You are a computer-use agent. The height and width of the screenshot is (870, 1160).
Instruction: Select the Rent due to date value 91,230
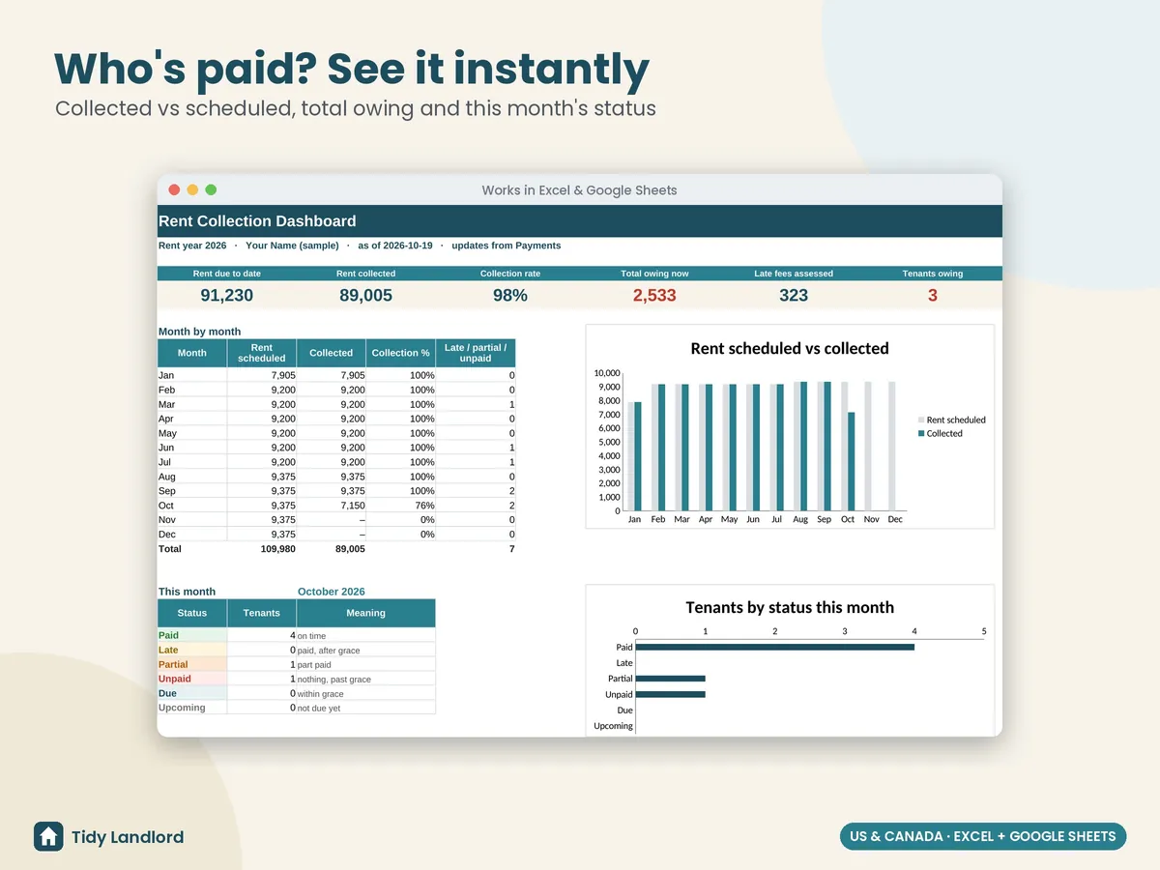point(227,296)
